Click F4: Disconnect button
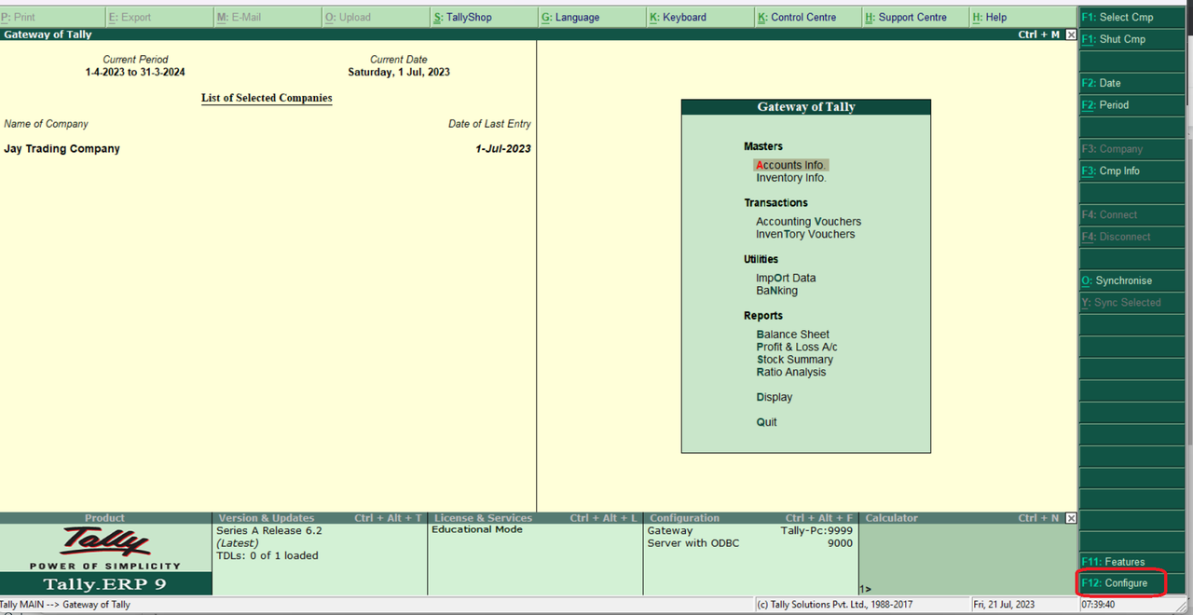The height and width of the screenshot is (615, 1193). coord(1132,237)
